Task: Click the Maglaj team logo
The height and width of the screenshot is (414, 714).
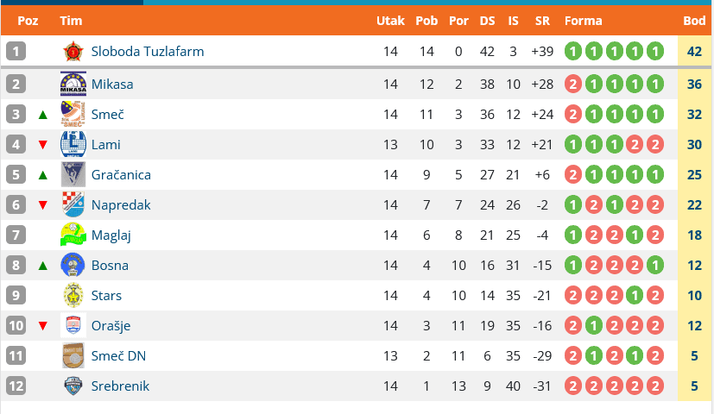Action: [x=73, y=235]
